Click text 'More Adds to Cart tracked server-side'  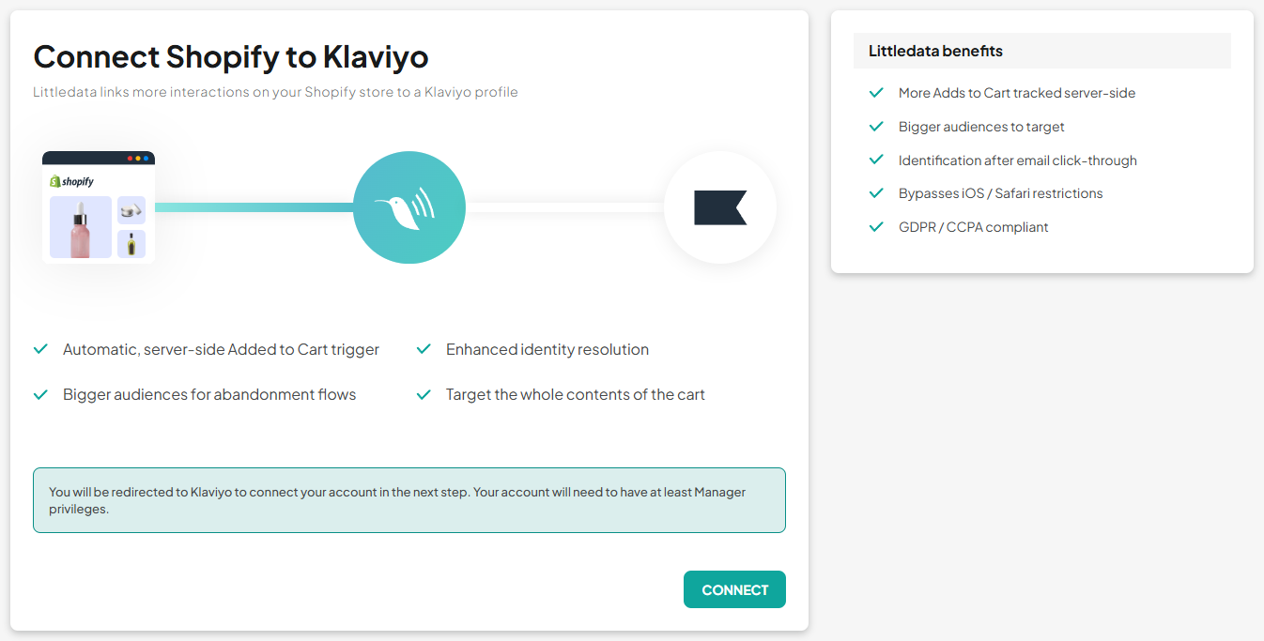(1017, 93)
